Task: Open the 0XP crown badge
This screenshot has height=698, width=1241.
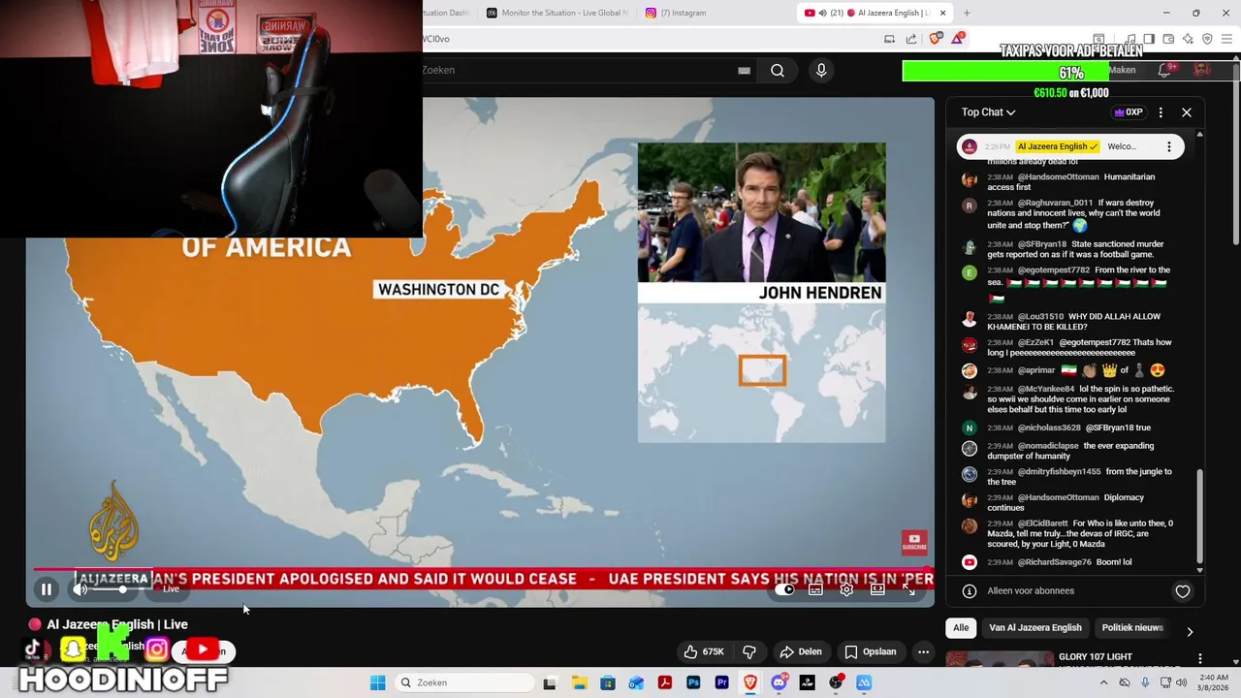Action: point(1129,112)
